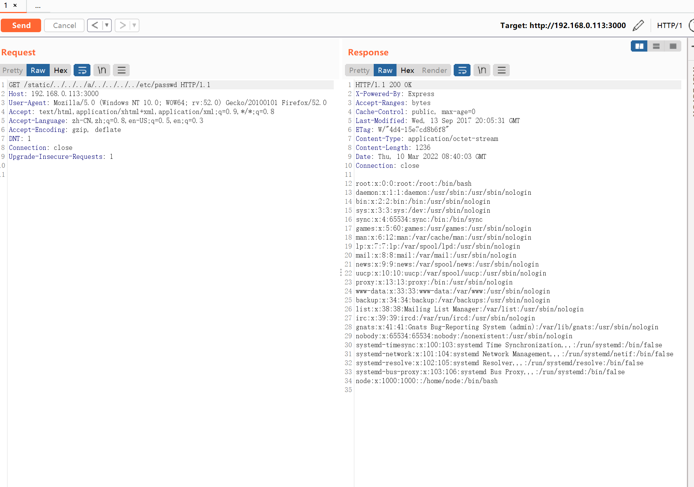Switch Request view to Raw
Viewport: 694px width, 487px height.
[38, 70]
